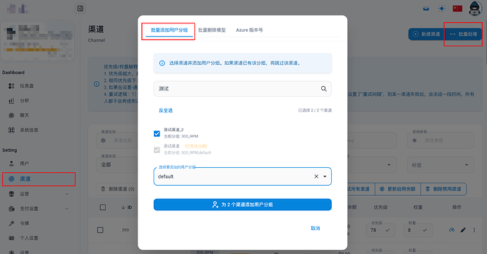Confirm weight 8 with the checkmark

click(x=425, y=230)
